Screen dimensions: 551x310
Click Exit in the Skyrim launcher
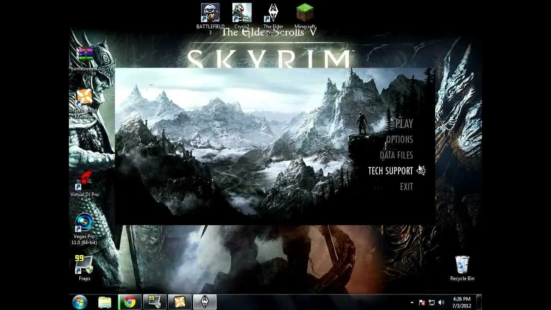click(x=406, y=187)
